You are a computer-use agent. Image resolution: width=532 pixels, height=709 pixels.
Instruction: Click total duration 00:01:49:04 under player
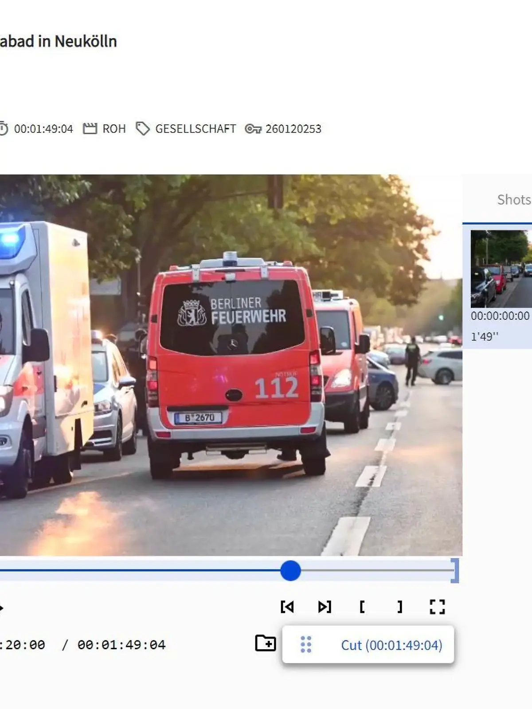(x=121, y=645)
